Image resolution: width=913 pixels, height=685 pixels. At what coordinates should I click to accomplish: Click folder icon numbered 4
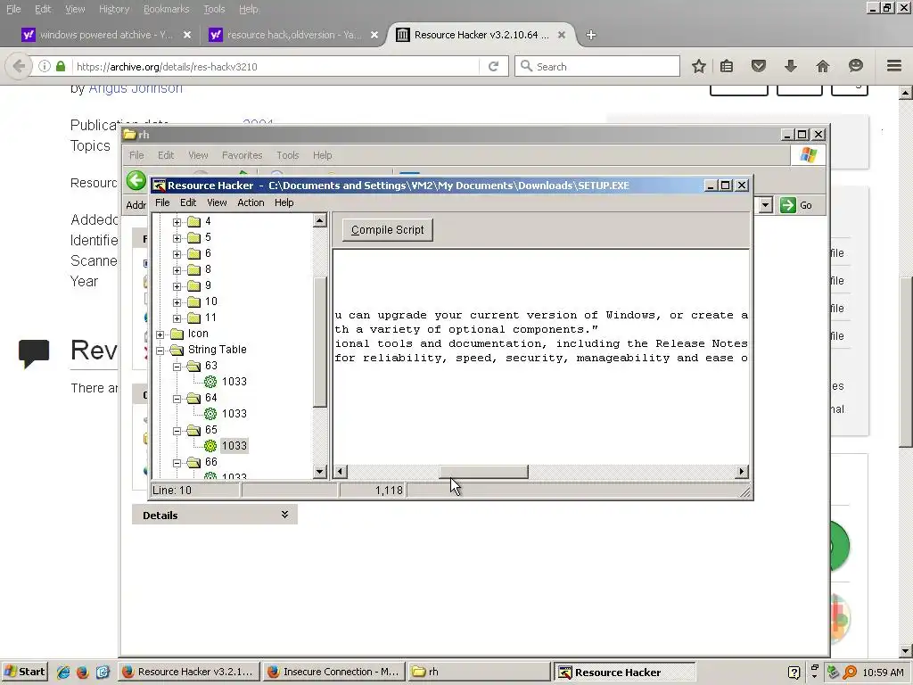click(193, 221)
